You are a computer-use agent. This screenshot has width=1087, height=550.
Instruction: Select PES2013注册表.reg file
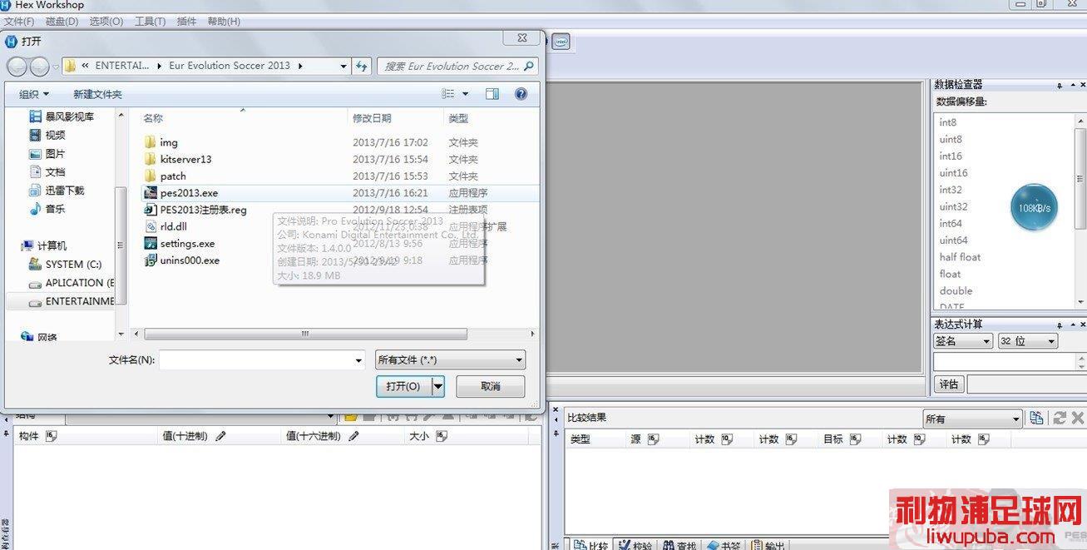[203, 210]
